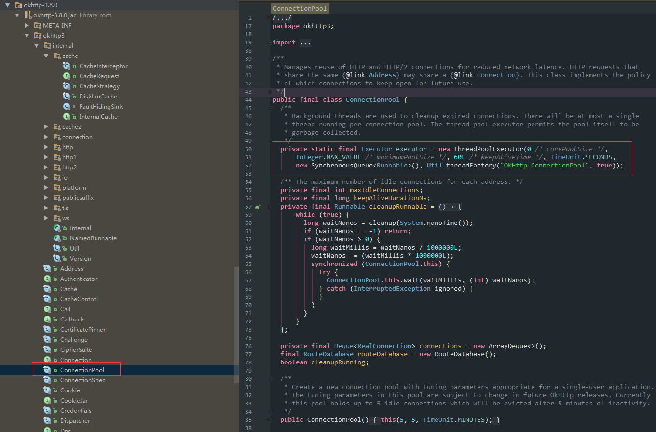Click the META-INF folder icon

tap(38, 26)
